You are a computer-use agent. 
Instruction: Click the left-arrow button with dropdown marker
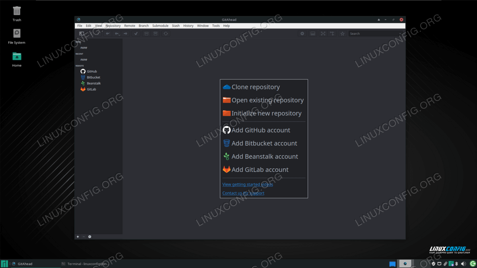click(117, 34)
